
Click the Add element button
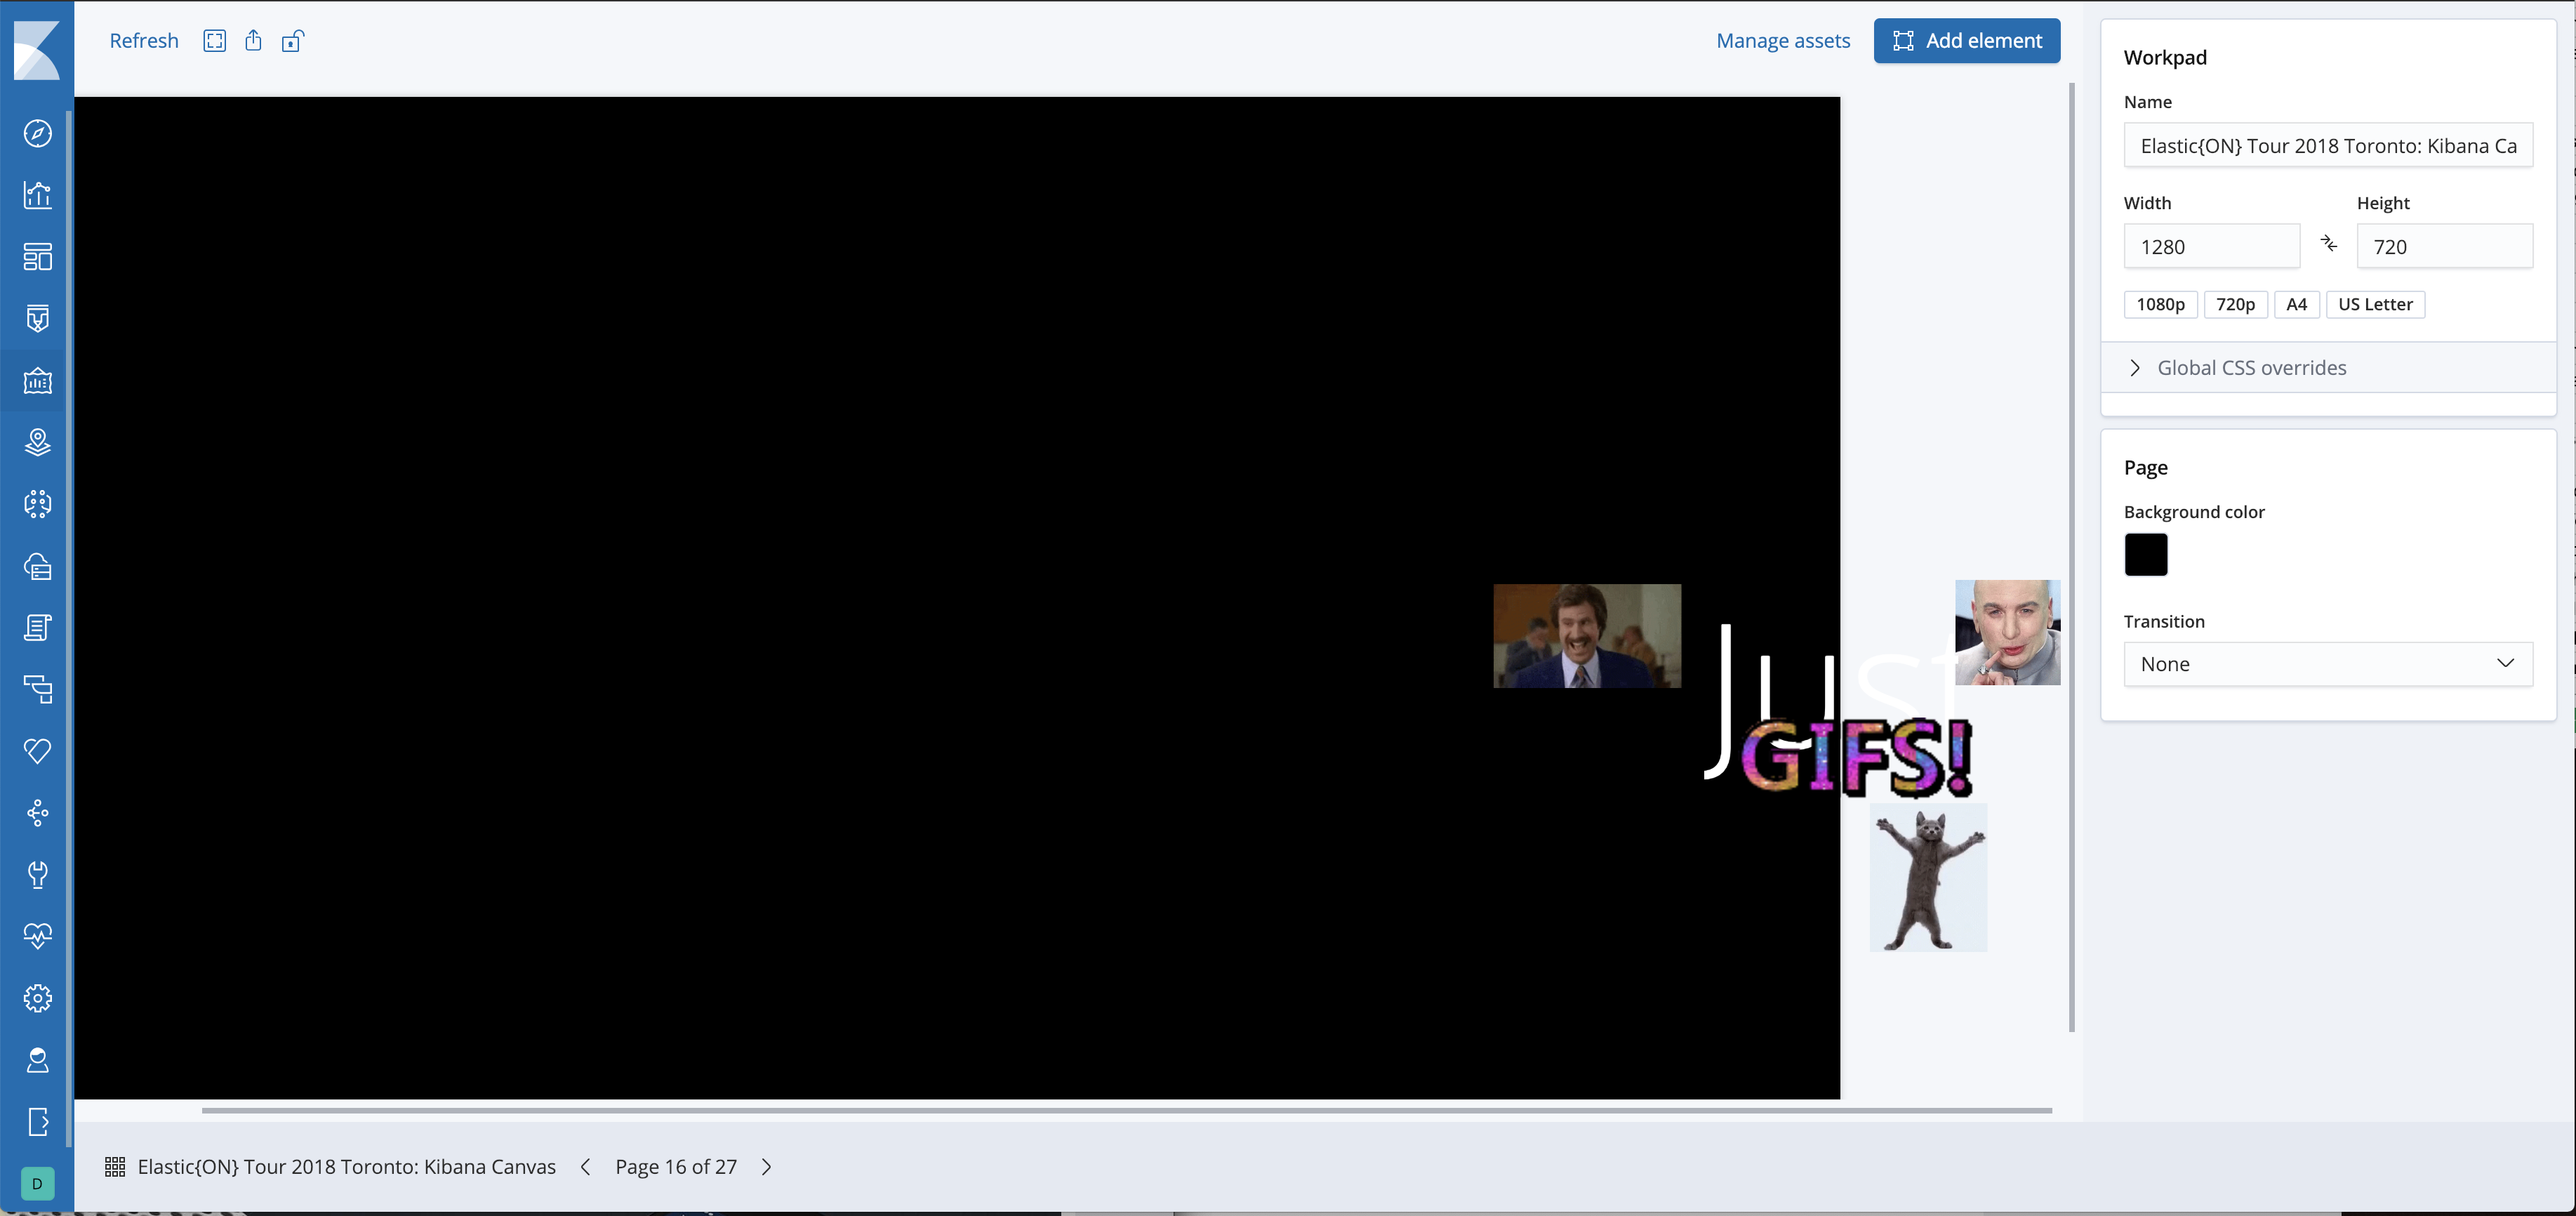tap(1966, 41)
